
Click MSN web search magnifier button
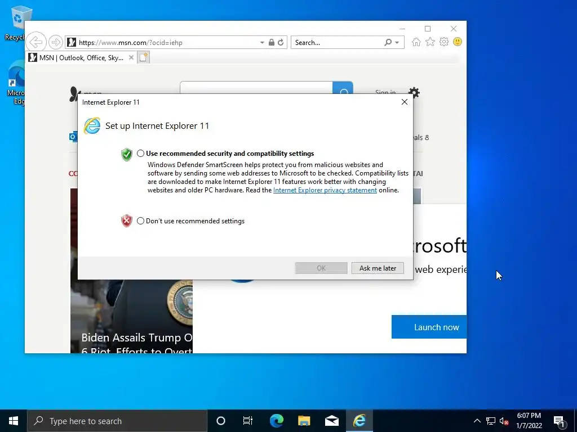[343, 88]
